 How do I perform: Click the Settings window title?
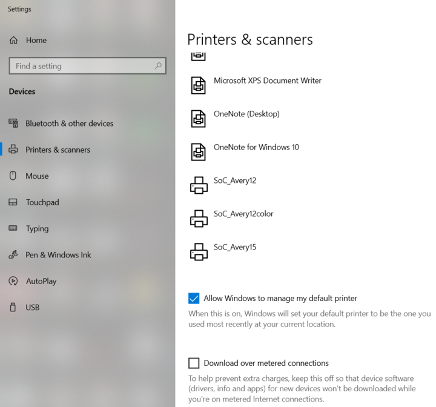19,9
